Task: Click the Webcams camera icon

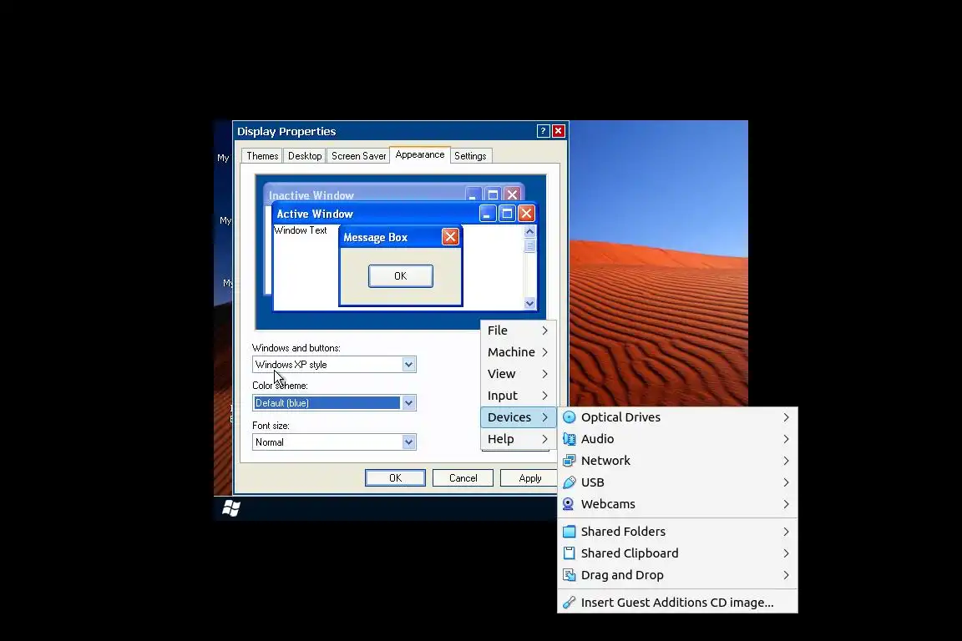Action: pos(570,504)
